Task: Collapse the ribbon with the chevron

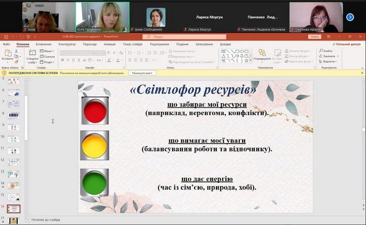Action: click(x=362, y=68)
